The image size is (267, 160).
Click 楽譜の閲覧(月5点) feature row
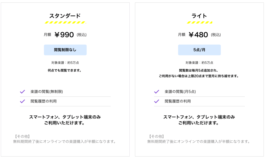[x=199, y=92]
